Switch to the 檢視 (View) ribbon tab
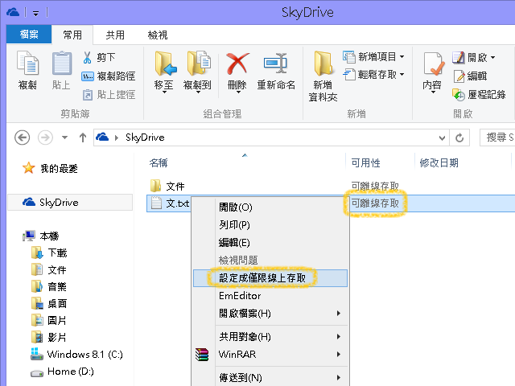The height and width of the screenshot is (386, 515). click(158, 35)
